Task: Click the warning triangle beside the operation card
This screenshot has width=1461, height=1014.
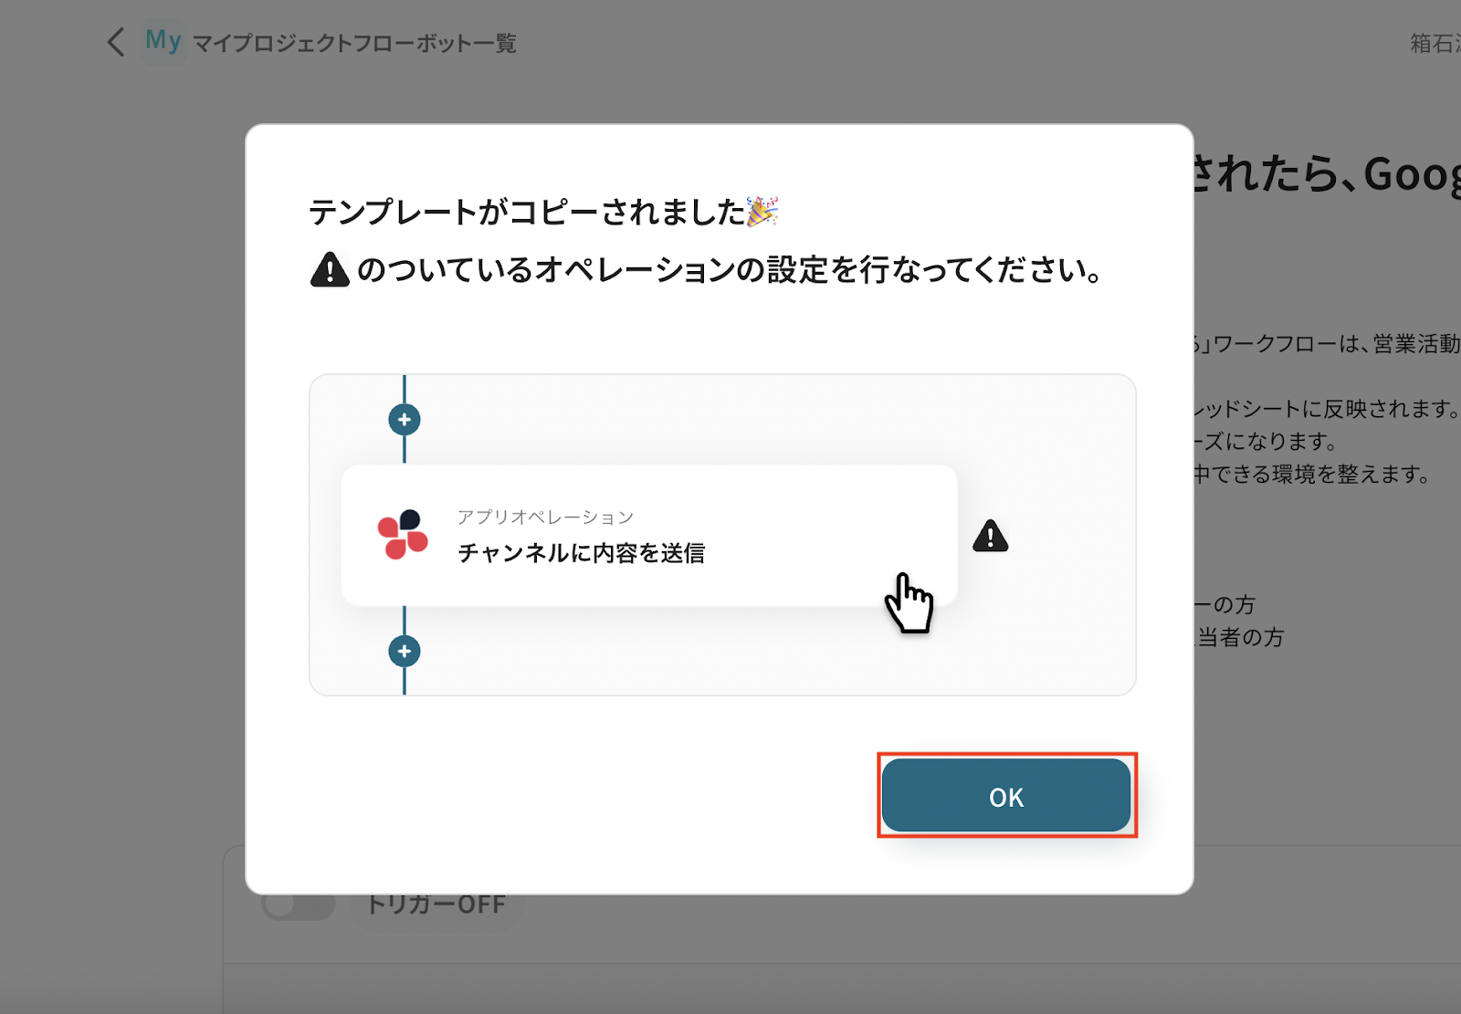Action: point(991,536)
